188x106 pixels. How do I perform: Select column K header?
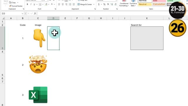[x=147, y=18]
